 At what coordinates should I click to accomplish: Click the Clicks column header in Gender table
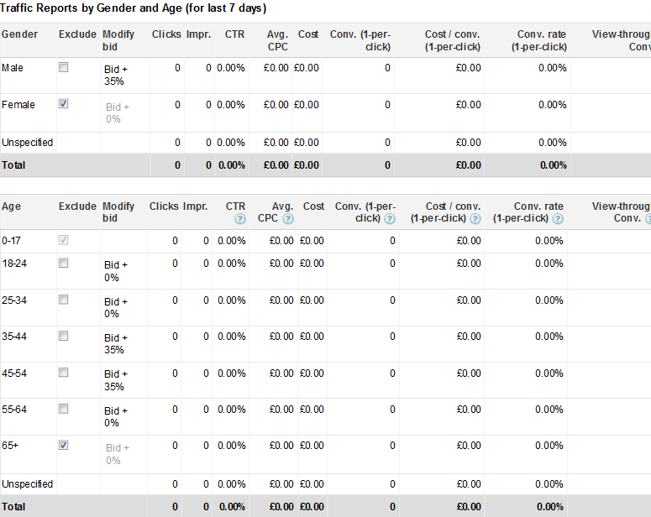[x=166, y=34]
